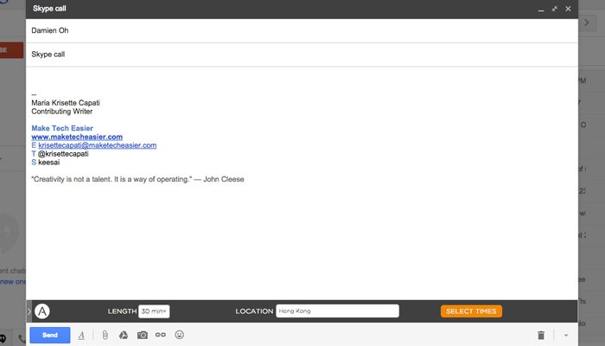
Task: Click the phone icon in Gmail background
Action: click(x=22, y=339)
